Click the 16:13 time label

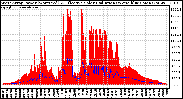[x=150, y=93]
